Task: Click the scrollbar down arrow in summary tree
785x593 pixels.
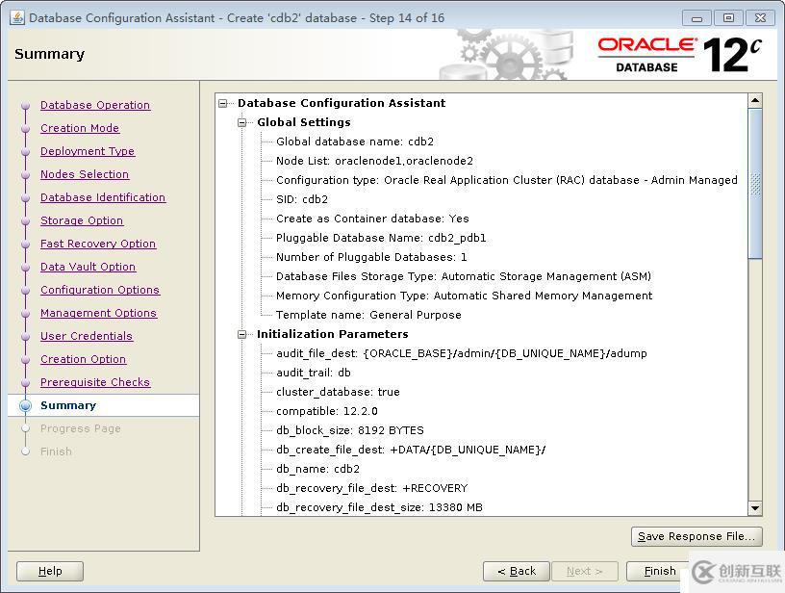Action: tap(755, 508)
